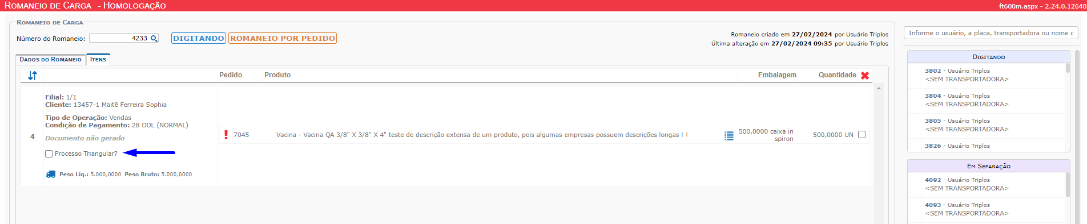Click the Filial 1/1 text

pos(61,97)
